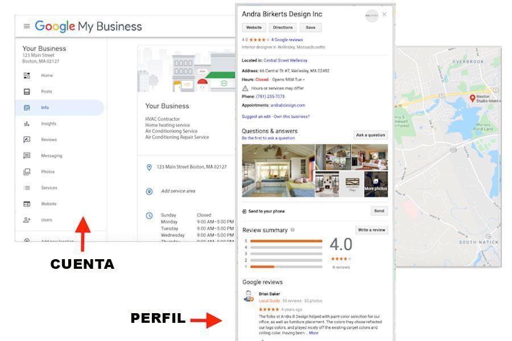Open the Home menu item

[x=47, y=76]
